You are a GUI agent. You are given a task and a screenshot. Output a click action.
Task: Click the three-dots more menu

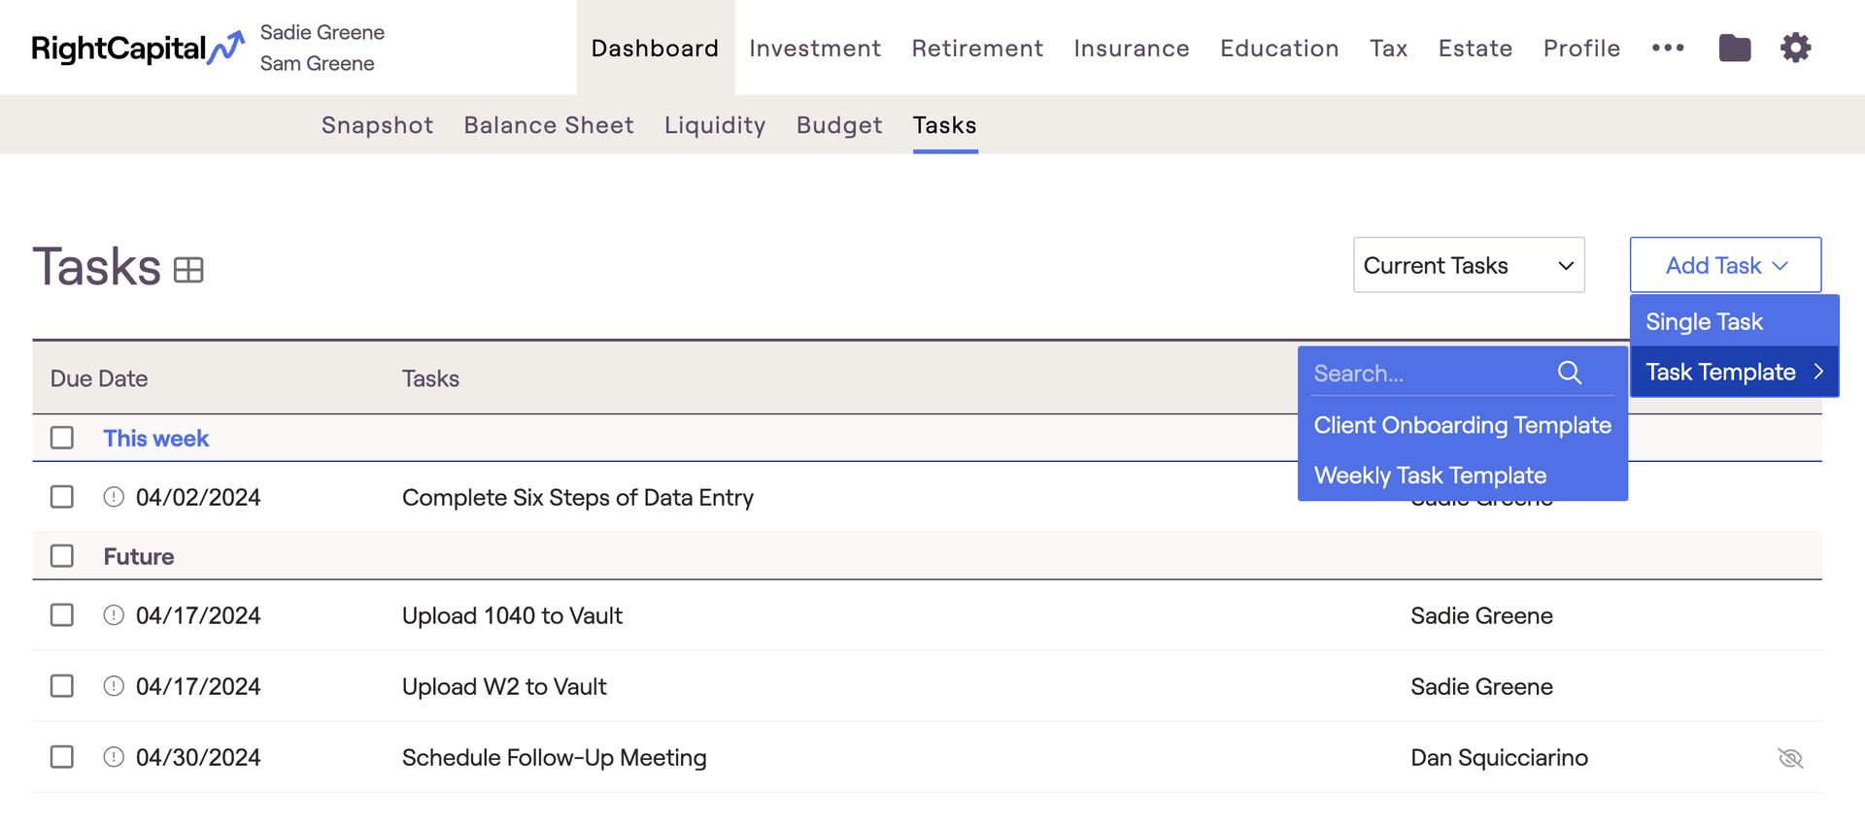pos(1667,48)
